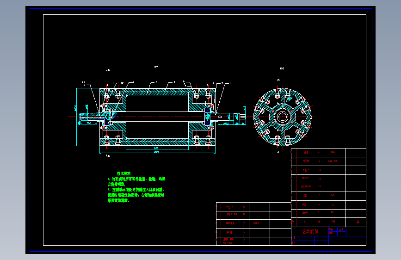Click the first green technical requirement line
This screenshot has width=401, height=260.
click(x=136, y=179)
